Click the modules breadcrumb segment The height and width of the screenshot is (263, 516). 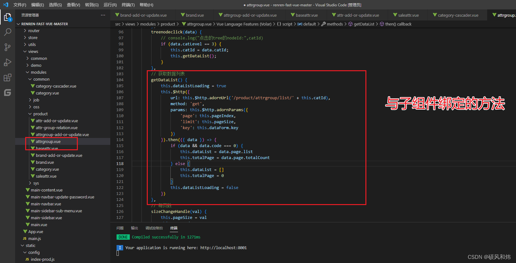[x=148, y=24]
